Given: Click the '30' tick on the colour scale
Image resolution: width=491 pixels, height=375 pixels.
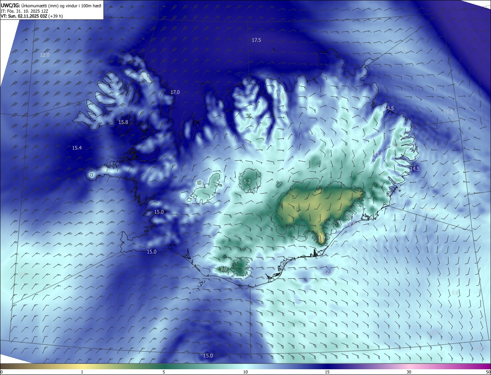Looking at the screenshot, I should pyautogui.click(x=409, y=372).
